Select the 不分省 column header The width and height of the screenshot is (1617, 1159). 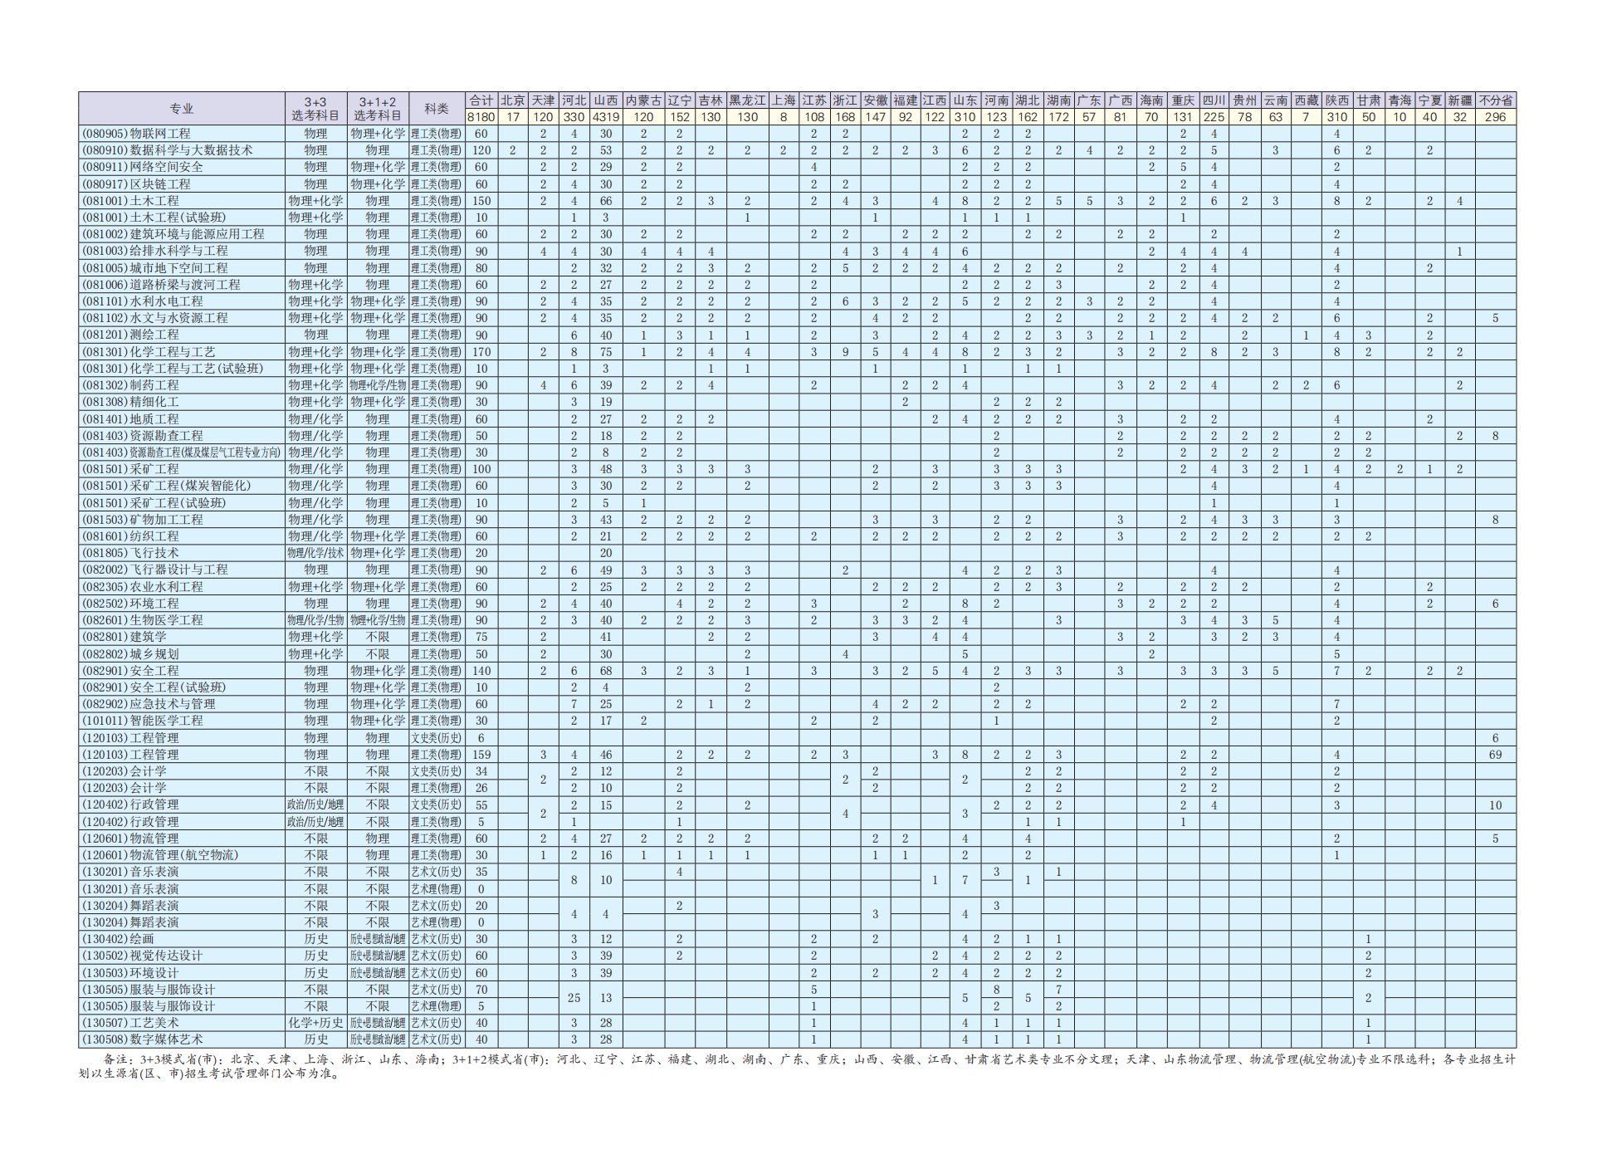1495,100
